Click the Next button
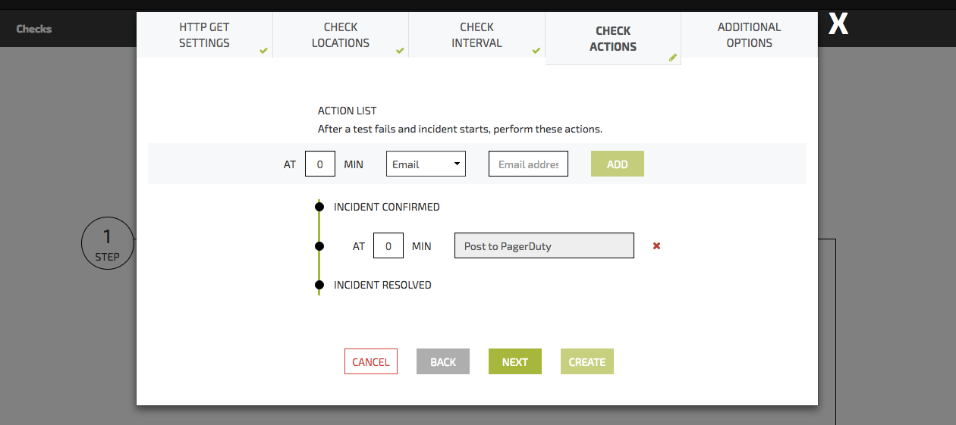The height and width of the screenshot is (425, 956). tap(515, 361)
